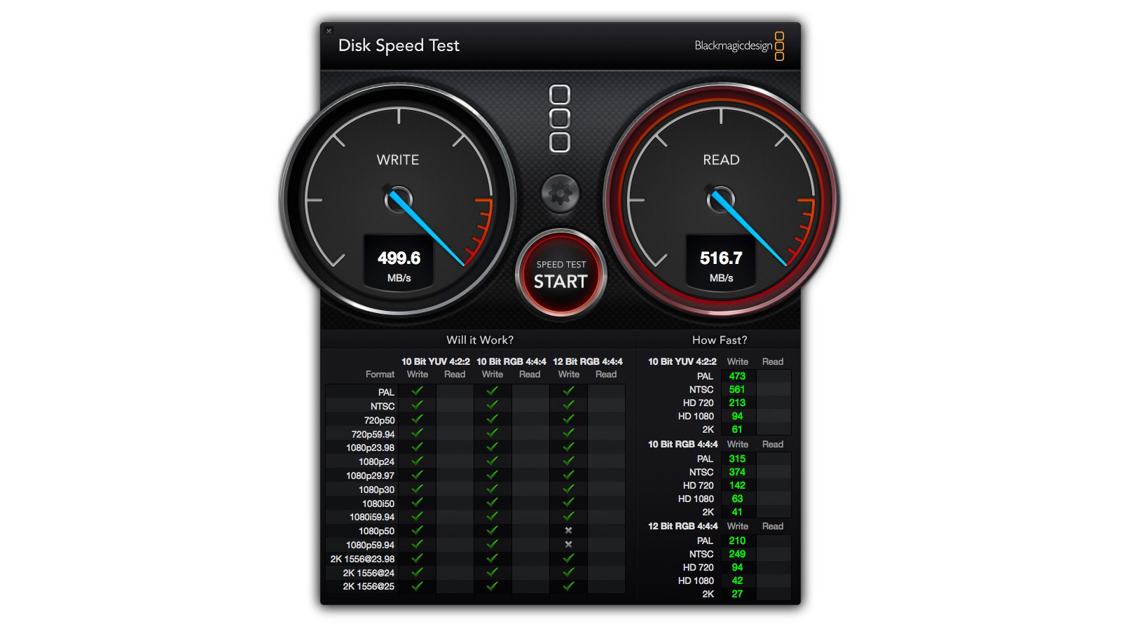This screenshot has height=633, width=1121.
Task: Click the READ speedometer needle hub
Action: pos(720,200)
